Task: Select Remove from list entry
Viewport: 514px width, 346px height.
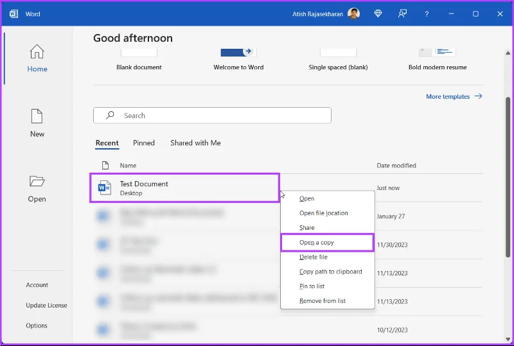Action: [x=328, y=301]
